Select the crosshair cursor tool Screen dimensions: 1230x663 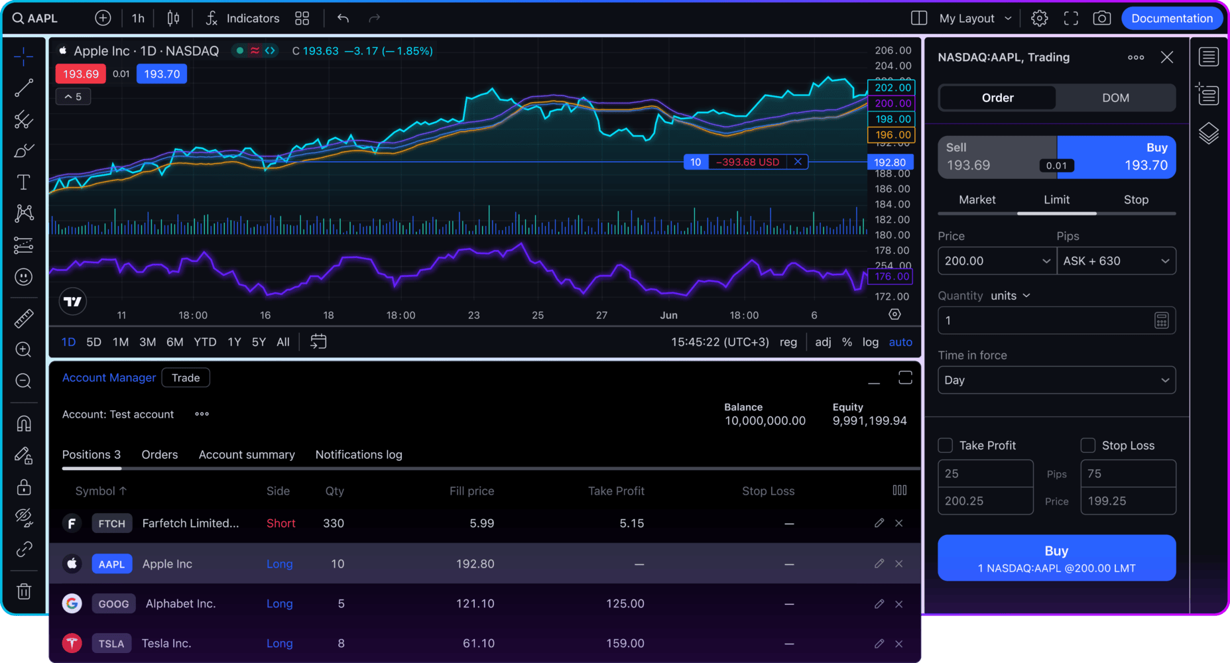[x=24, y=56]
